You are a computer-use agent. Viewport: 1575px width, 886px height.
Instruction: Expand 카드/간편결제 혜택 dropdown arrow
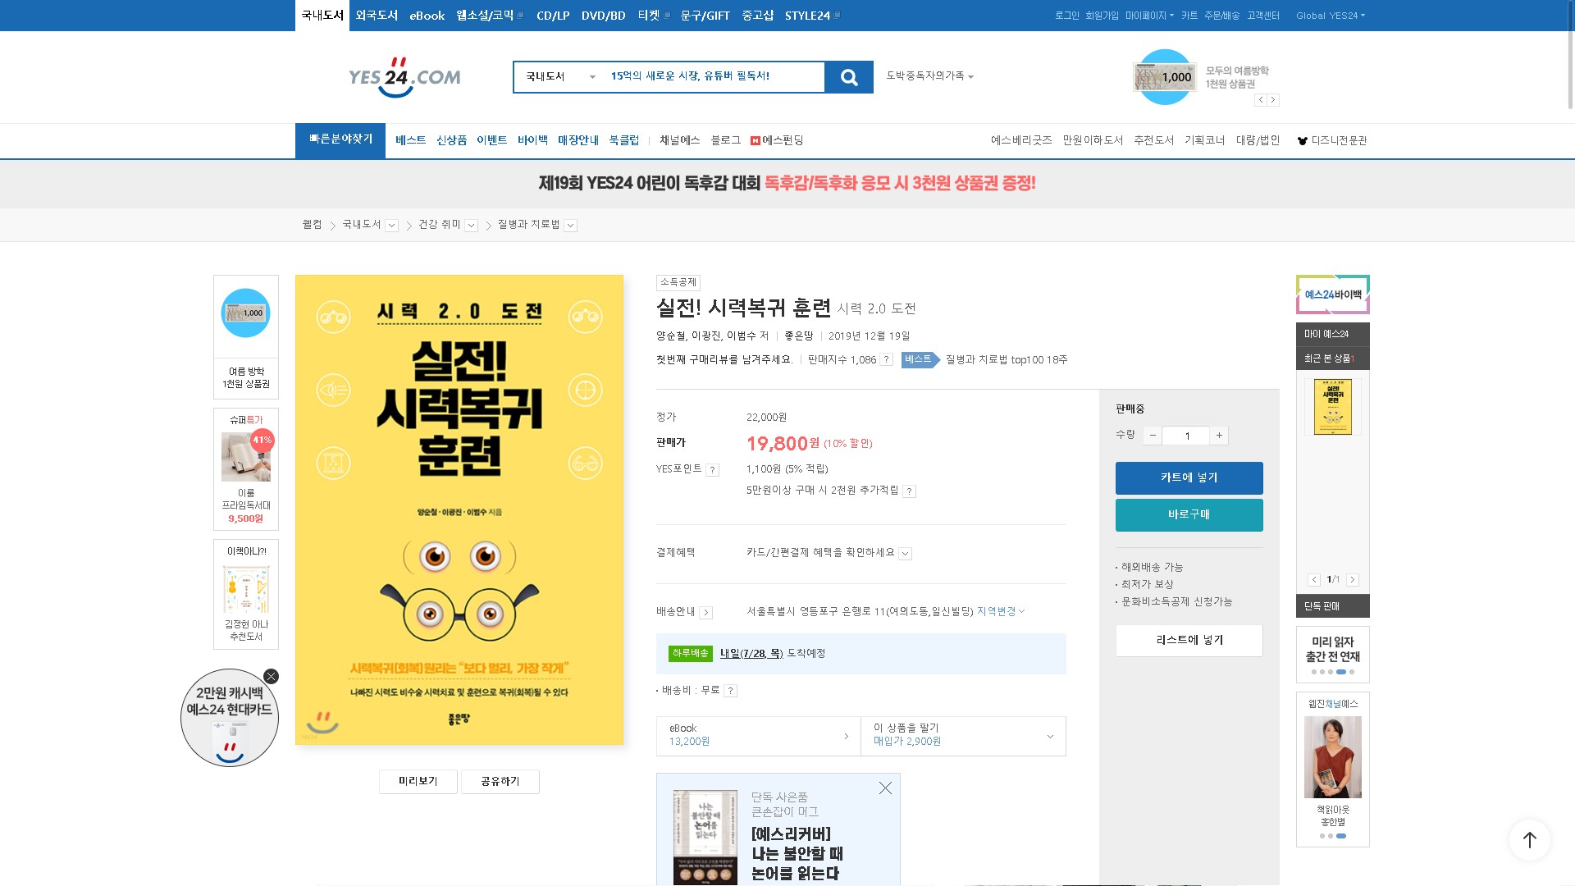coord(905,554)
